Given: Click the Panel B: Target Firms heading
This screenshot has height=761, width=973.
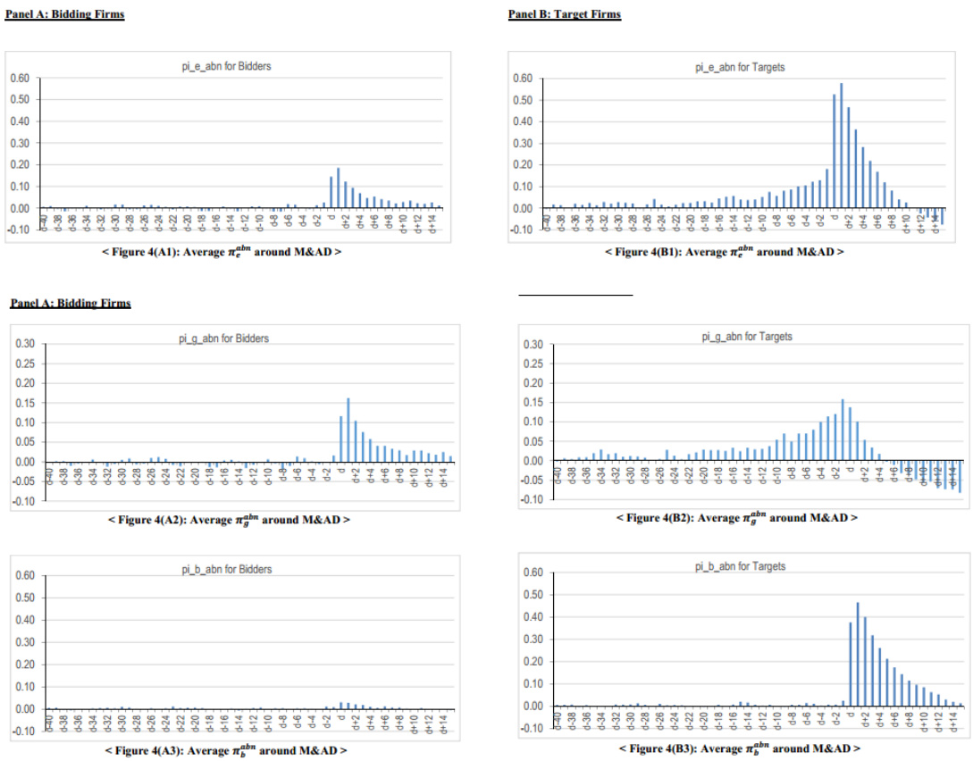Looking at the screenshot, I should coord(564,14).
